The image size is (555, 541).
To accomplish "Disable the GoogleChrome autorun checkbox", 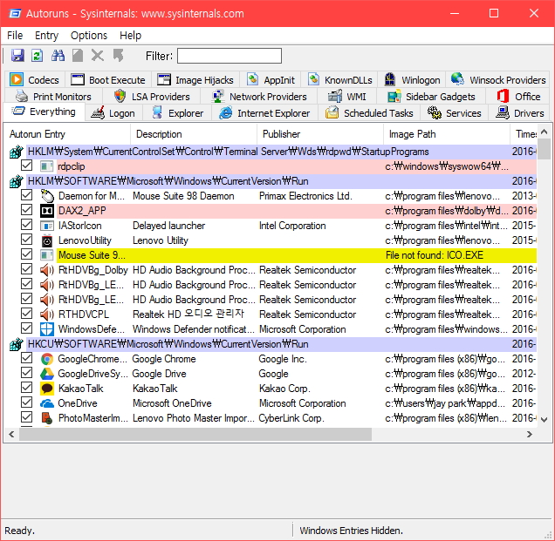I will [x=26, y=358].
